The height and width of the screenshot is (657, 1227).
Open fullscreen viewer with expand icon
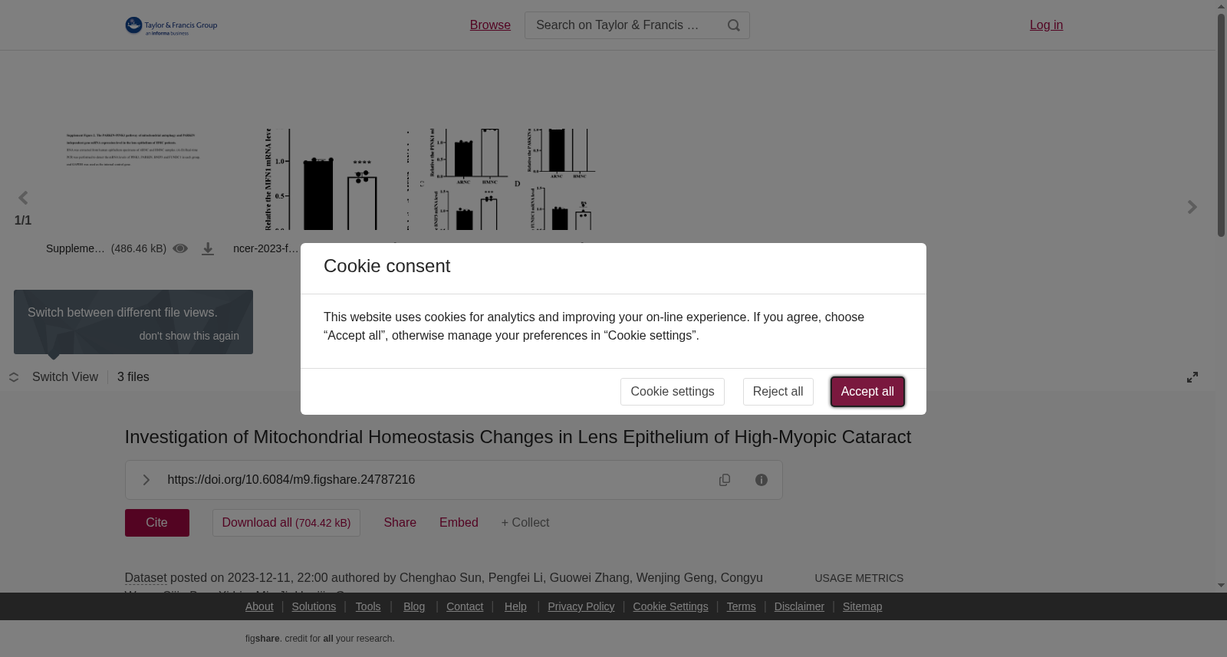tap(1192, 377)
